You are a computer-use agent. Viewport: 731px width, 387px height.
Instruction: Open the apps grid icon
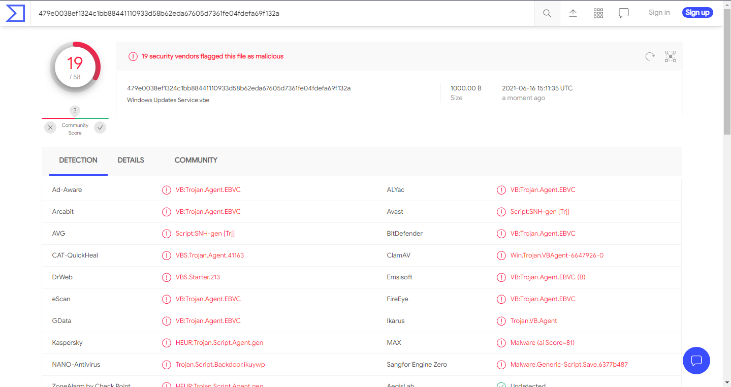click(598, 13)
